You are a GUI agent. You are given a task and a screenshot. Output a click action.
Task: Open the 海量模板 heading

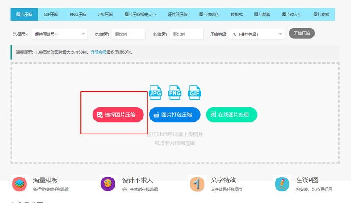(x=46, y=180)
